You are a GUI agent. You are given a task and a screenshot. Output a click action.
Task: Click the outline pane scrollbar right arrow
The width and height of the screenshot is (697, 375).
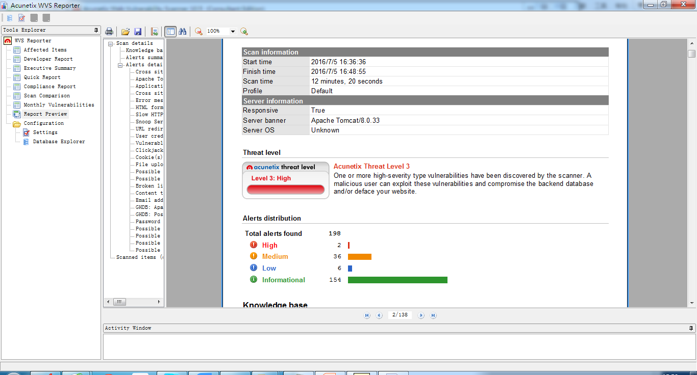pyautogui.click(x=159, y=302)
